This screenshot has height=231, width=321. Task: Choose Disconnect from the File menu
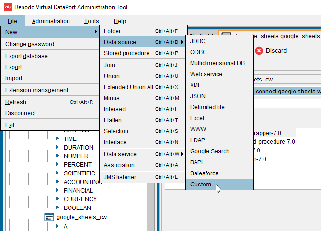click(x=50, y=113)
